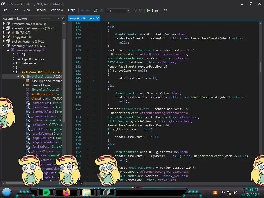Click Assembly-CSharp.dll module icon
The height and width of the screenshot is (198, 264).
13,50
